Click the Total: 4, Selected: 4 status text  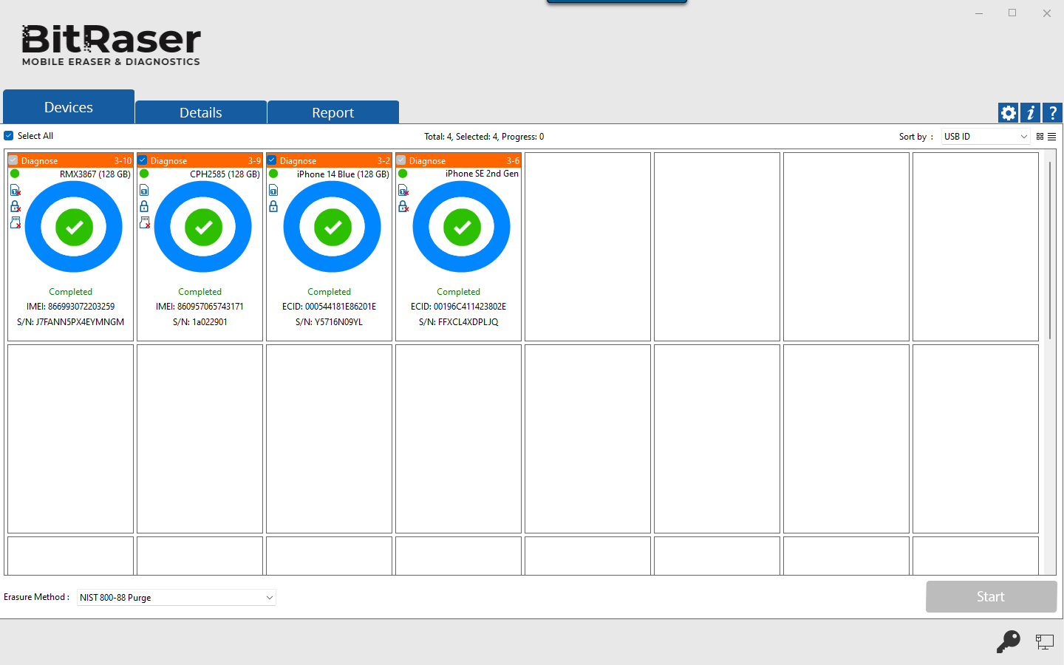pos(484,137)
